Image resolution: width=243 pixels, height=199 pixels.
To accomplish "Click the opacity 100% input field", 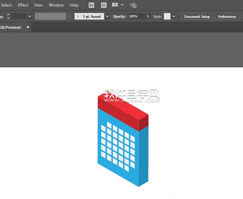I will click(136, 17).
